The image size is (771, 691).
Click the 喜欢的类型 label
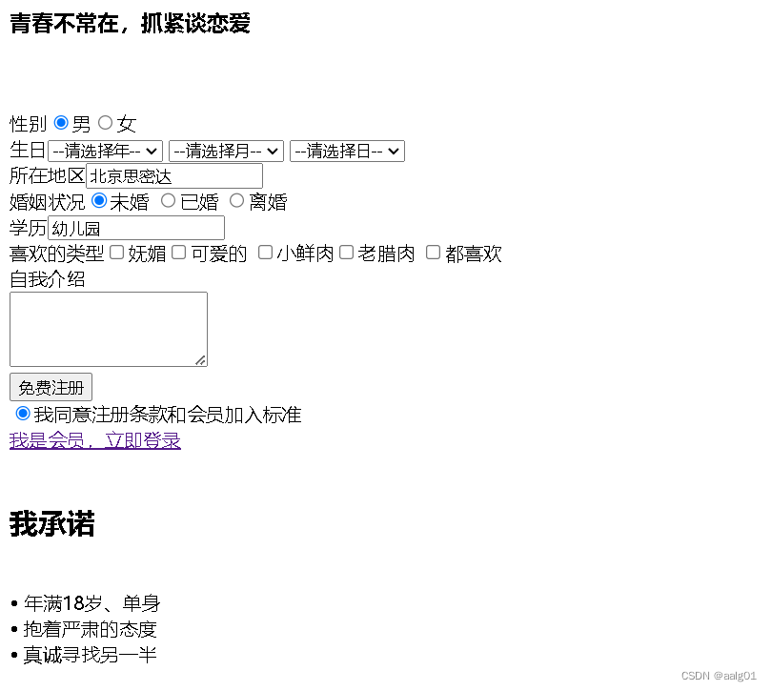[x=56, y=254]
